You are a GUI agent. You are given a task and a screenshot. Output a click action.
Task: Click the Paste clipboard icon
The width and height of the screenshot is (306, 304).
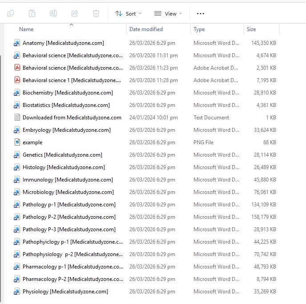click(x=32, y=13)
